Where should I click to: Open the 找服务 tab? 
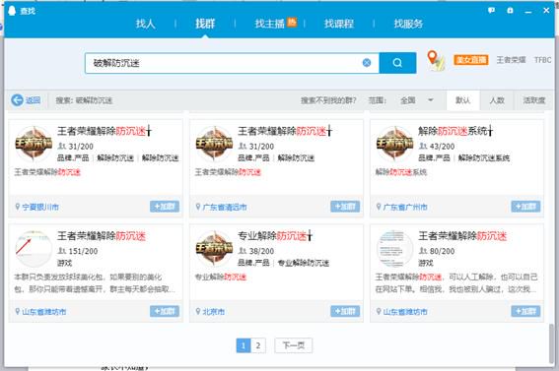[408, 24]
